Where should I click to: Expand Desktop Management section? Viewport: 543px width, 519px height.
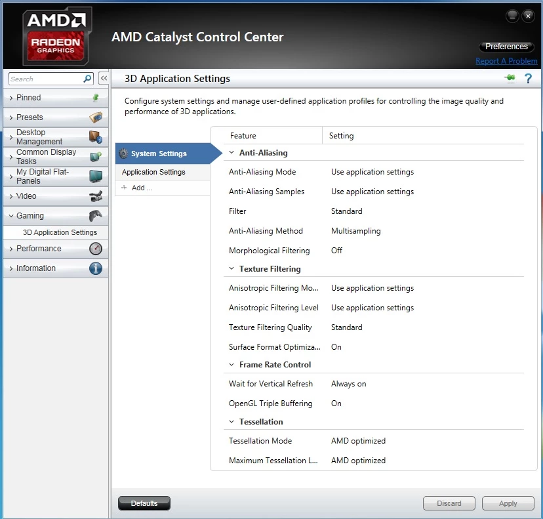[x=11, y=137]
